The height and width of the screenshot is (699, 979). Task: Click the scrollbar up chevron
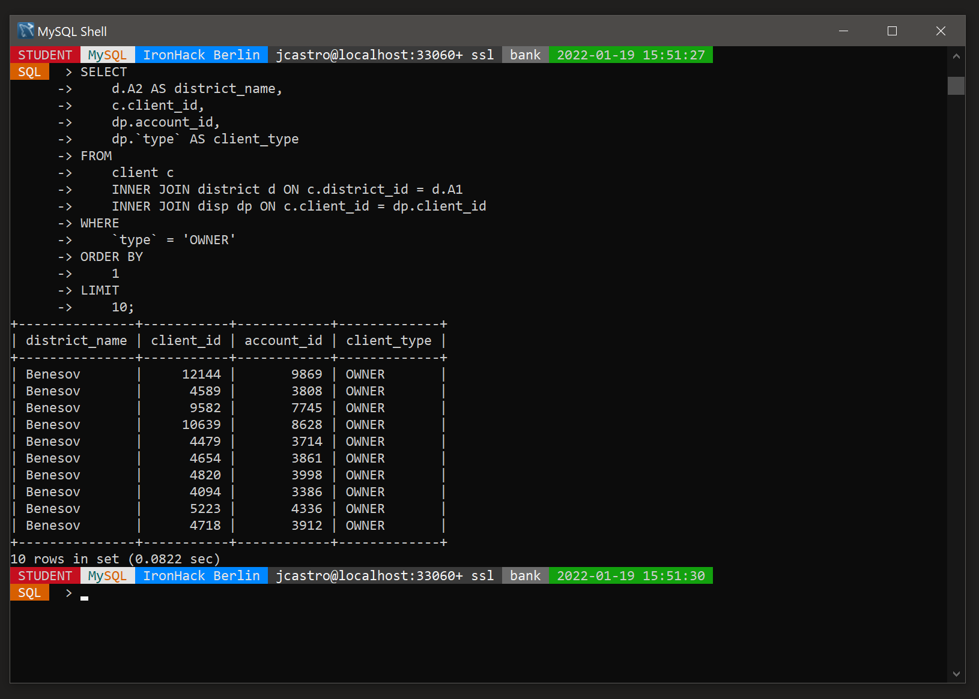pyautogui.click(x=956, y=56)
